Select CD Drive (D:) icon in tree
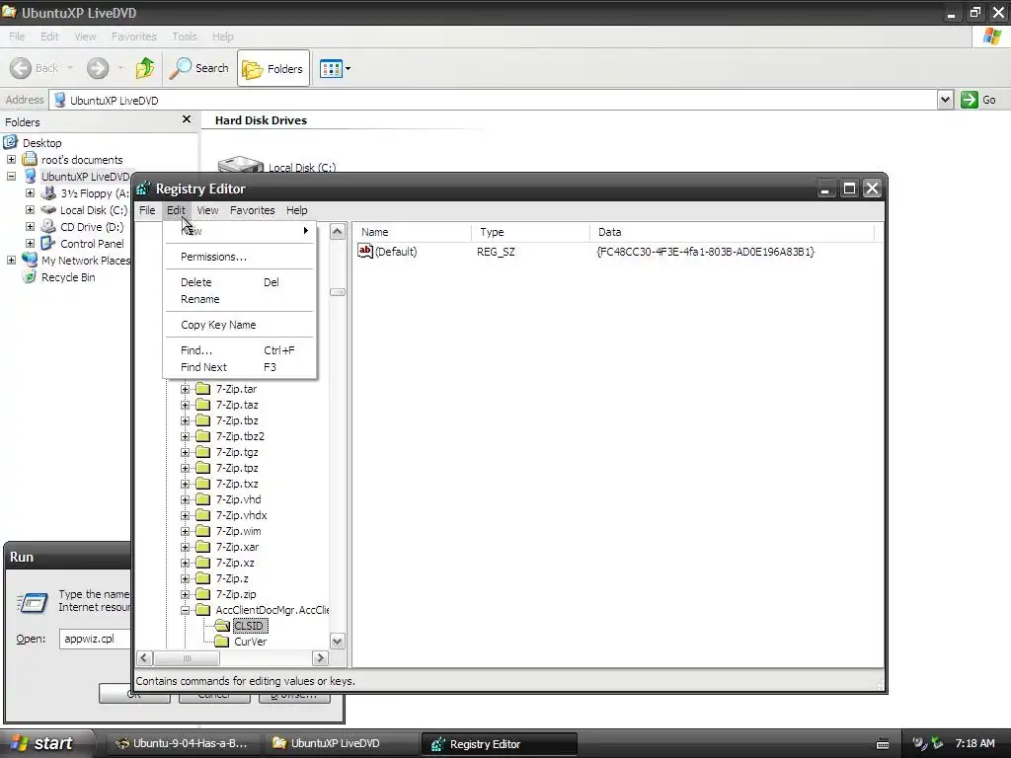The image size is (1011, 758). click(47, 226)
